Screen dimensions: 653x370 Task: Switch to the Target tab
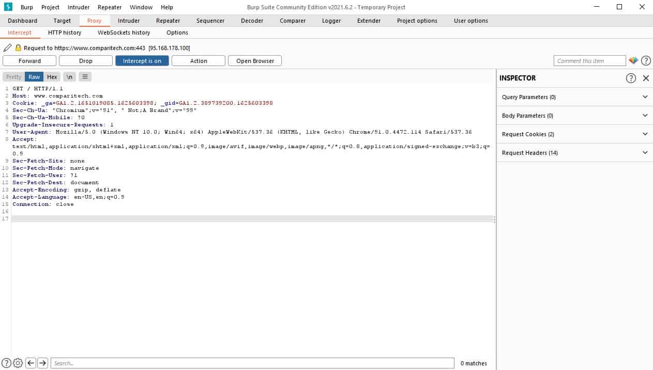click(62, 21)
